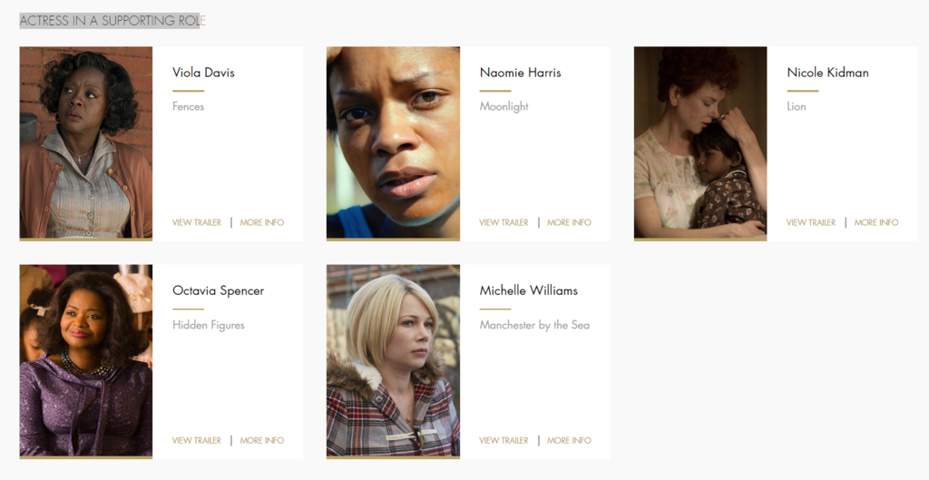The height and width of the screenshot is (480, 929).
Task: Click Octavia Spencer's purple dress photo
Action: (x=86, y=361)
